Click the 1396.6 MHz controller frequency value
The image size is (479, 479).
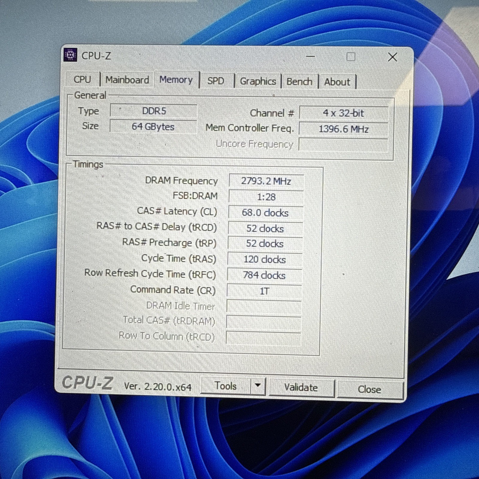click(x=343, y=129)
